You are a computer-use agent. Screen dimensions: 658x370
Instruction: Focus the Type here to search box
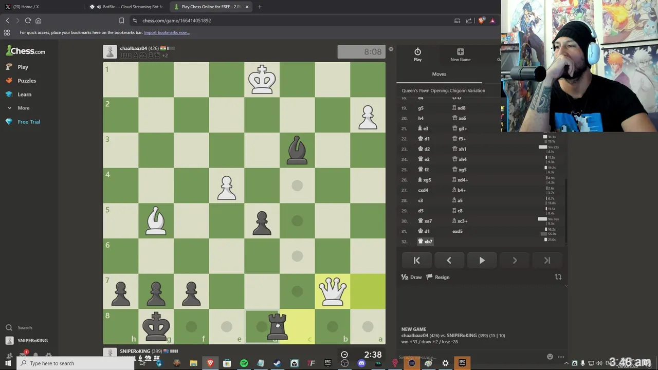click(75, 363)
